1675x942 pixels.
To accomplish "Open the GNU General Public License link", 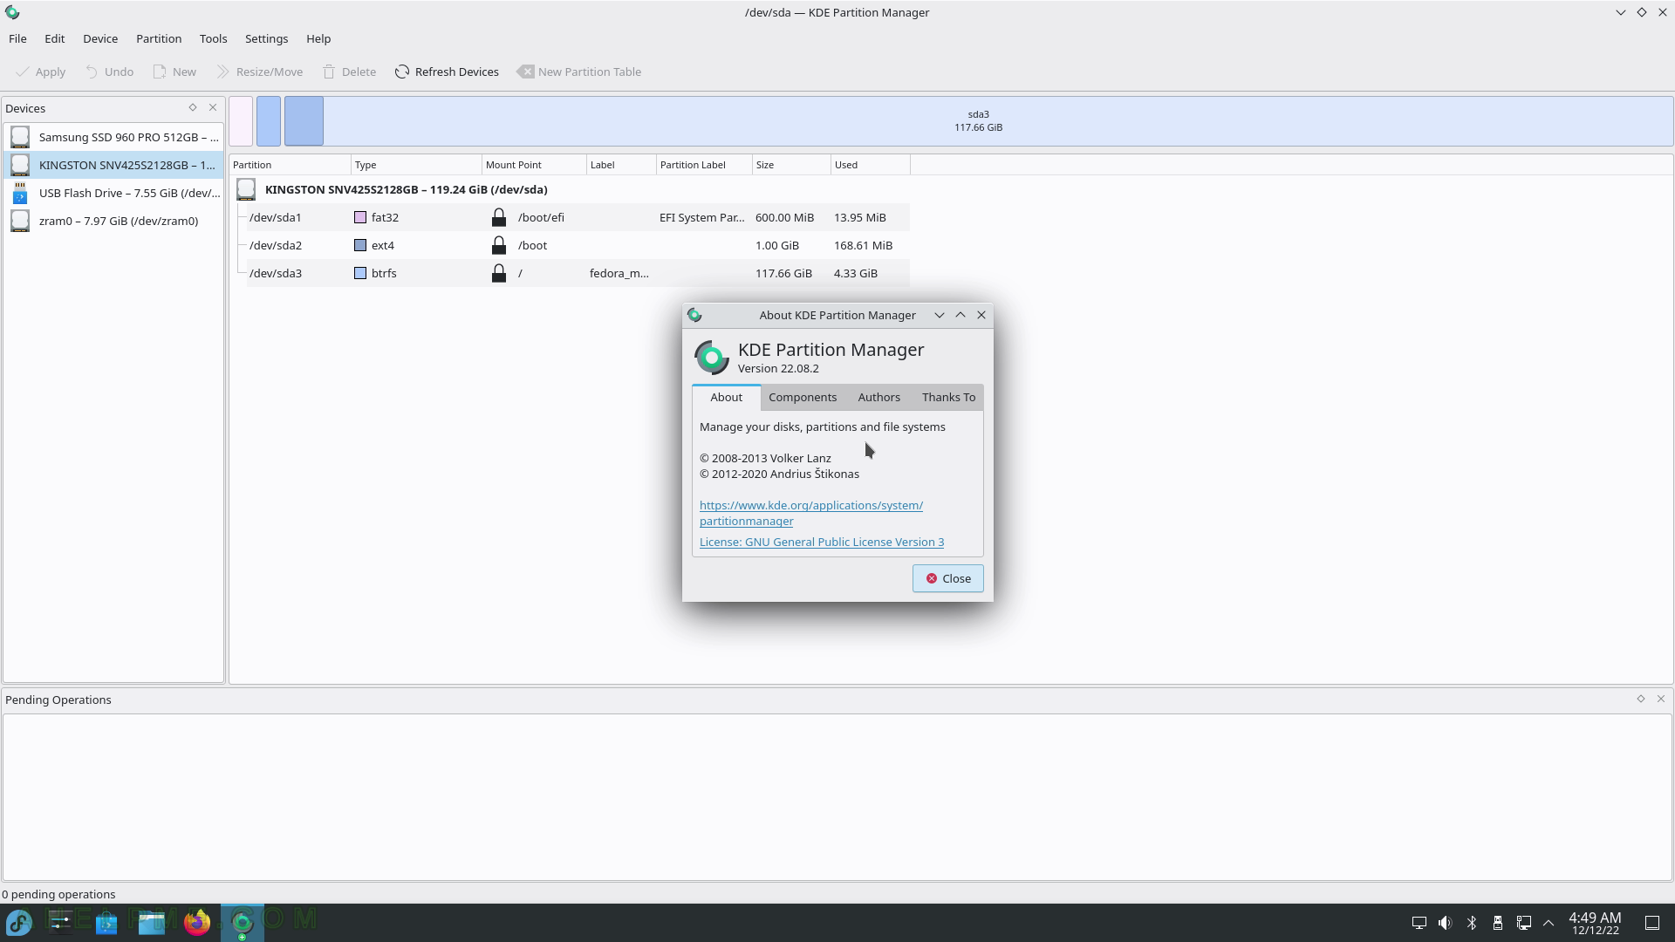I will pos(822,542).
